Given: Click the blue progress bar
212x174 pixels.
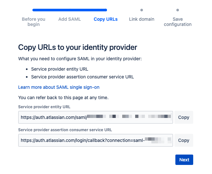Looking at the screenshot, I should click(70, 10).
